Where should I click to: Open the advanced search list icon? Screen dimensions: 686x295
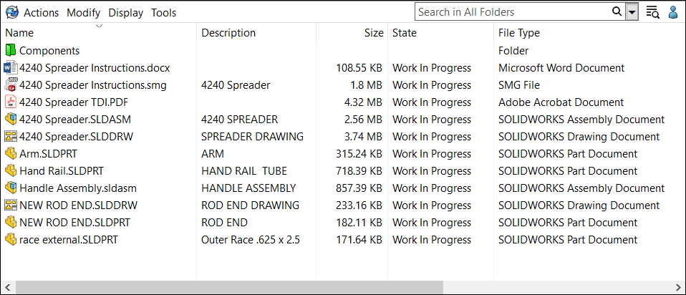point(652,12)
